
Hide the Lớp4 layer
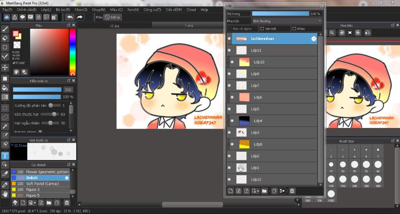click(232, 121)
